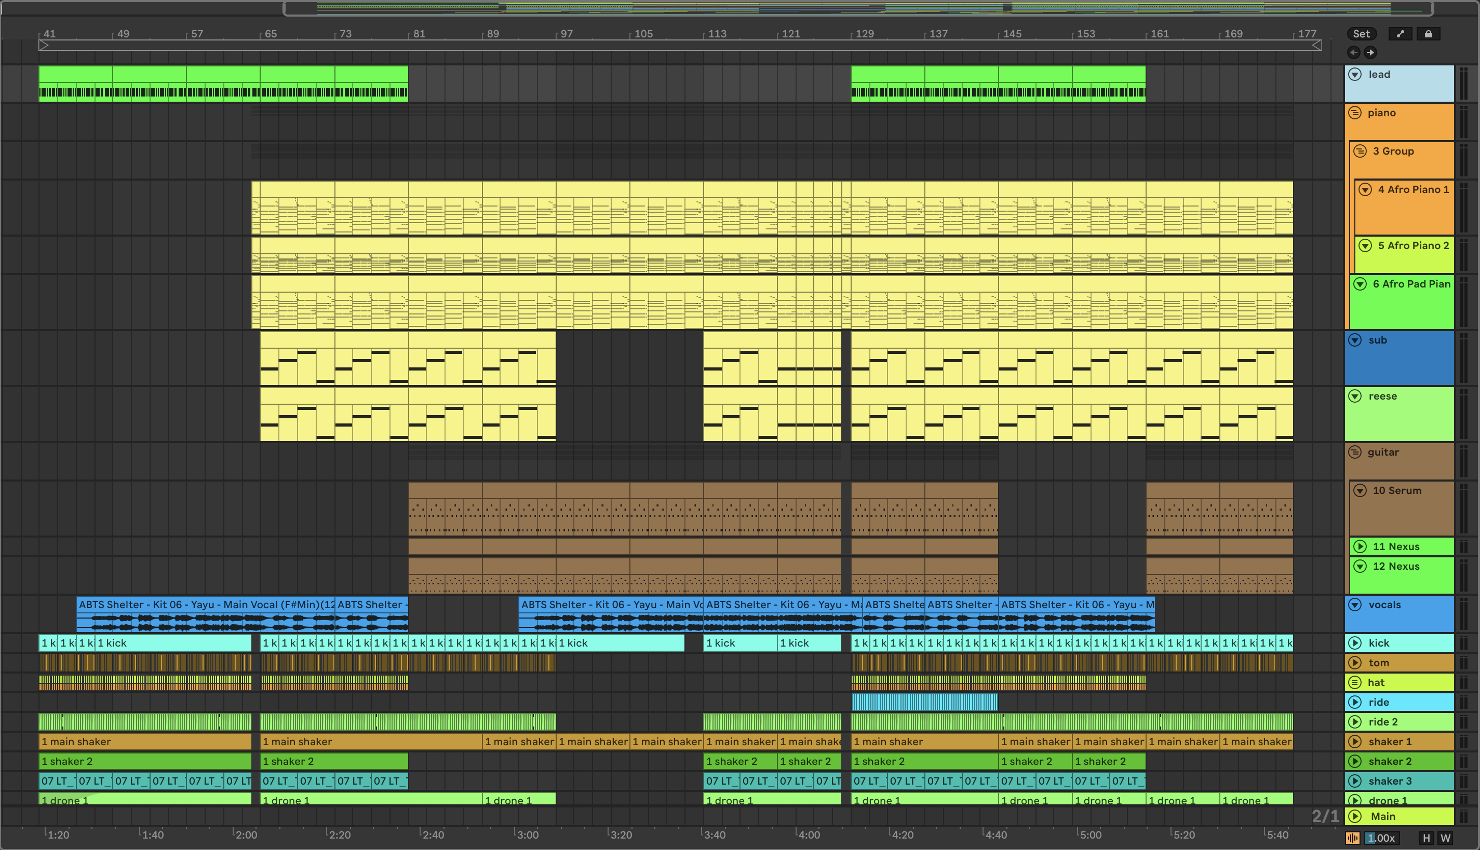Select the first green lead clip at bar 41
This screenshot has width=1480, height=850.
(x=75, y=84)
